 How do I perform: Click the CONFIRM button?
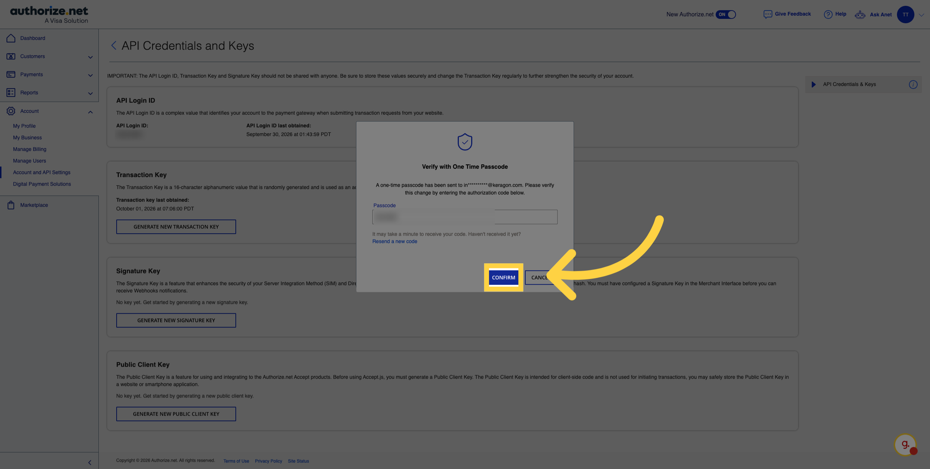pos(504,277)
